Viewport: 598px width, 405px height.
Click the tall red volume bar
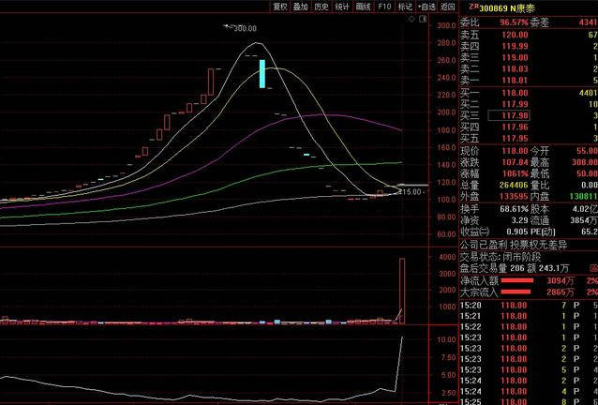tap(402, 291)
